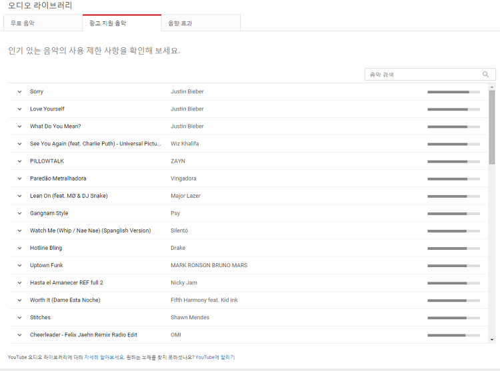
Task: Click artist name Nicky Jam
Action: (184, 282)
